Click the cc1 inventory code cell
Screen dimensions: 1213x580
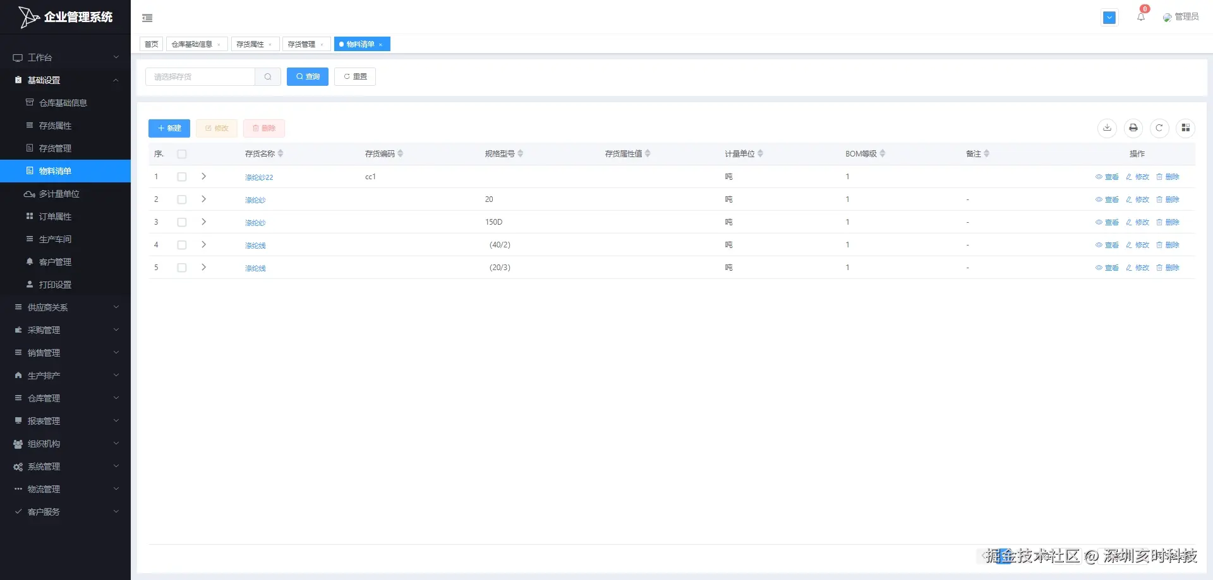tap(370, 177)
